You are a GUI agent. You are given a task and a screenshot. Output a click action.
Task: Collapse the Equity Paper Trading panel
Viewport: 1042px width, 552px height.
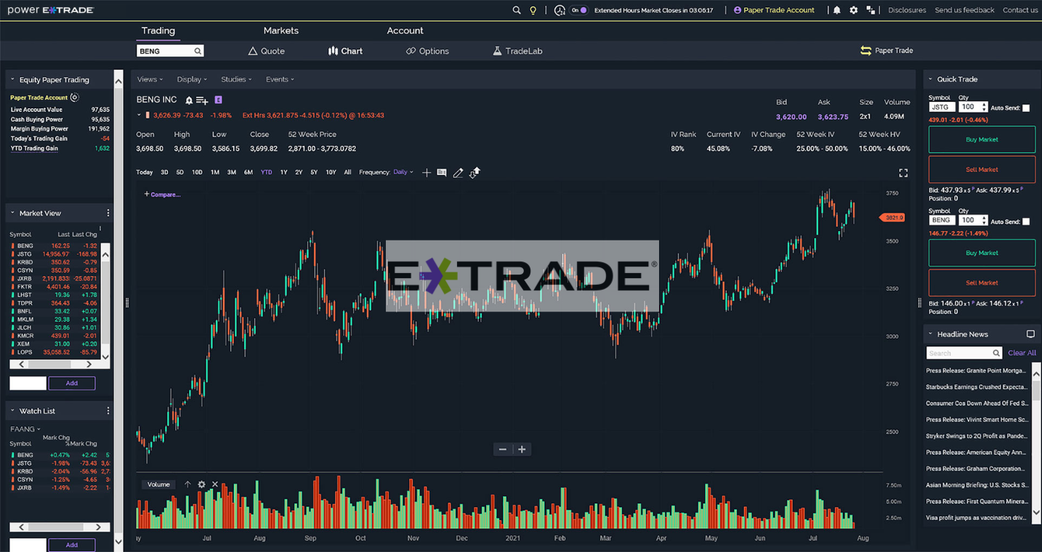12,80
